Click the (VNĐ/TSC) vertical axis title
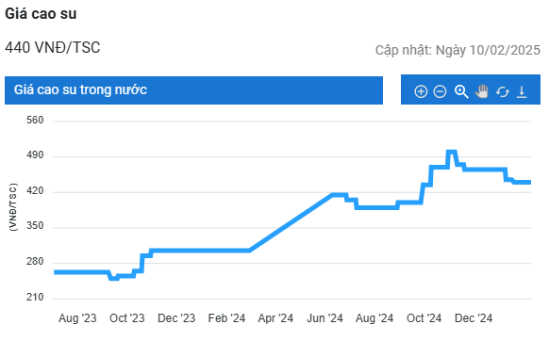Viewport: 549px width, 341px height. [13, 206]
